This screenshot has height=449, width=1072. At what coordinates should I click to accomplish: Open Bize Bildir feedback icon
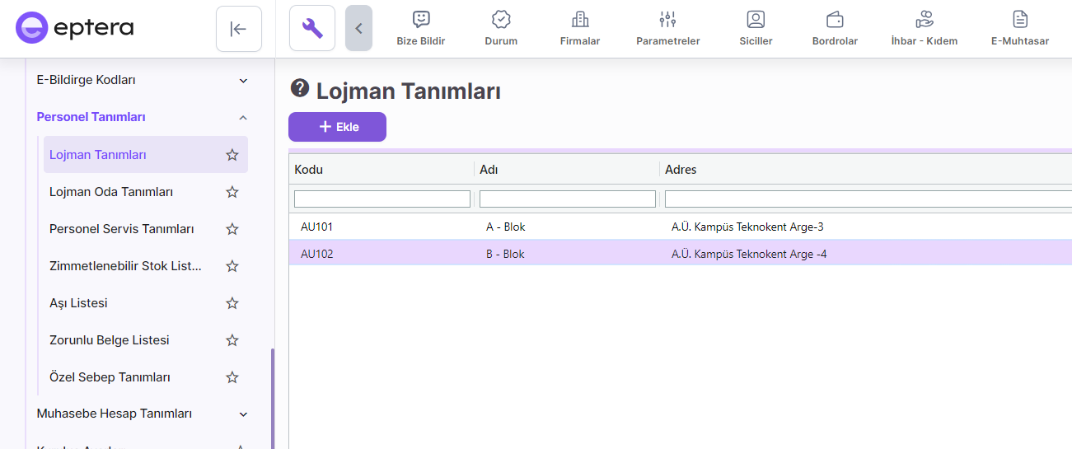[421, 20]
